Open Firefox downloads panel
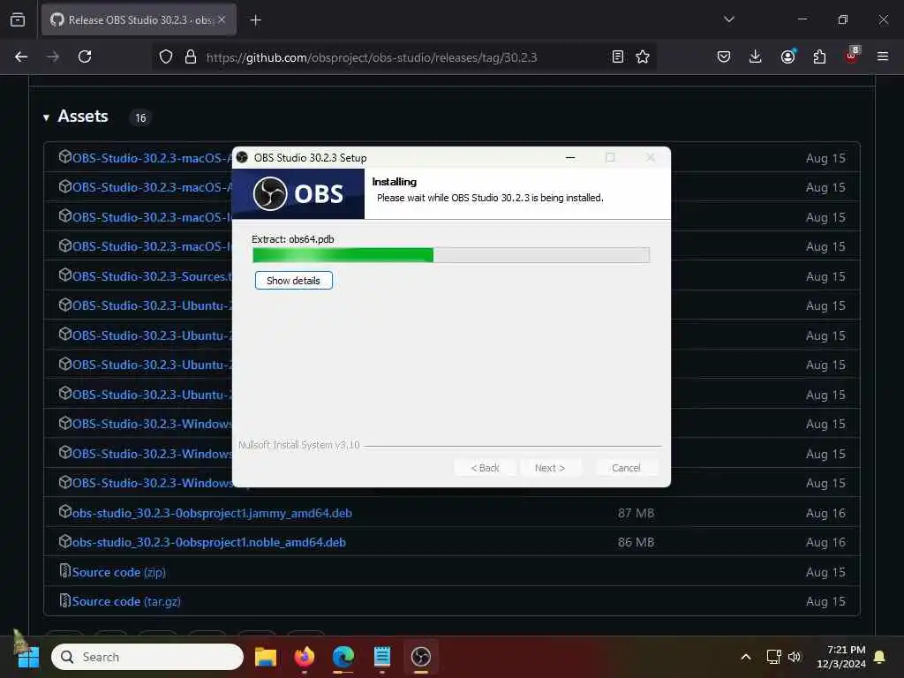This screenshot has width=904, height=678. point(756,56)
